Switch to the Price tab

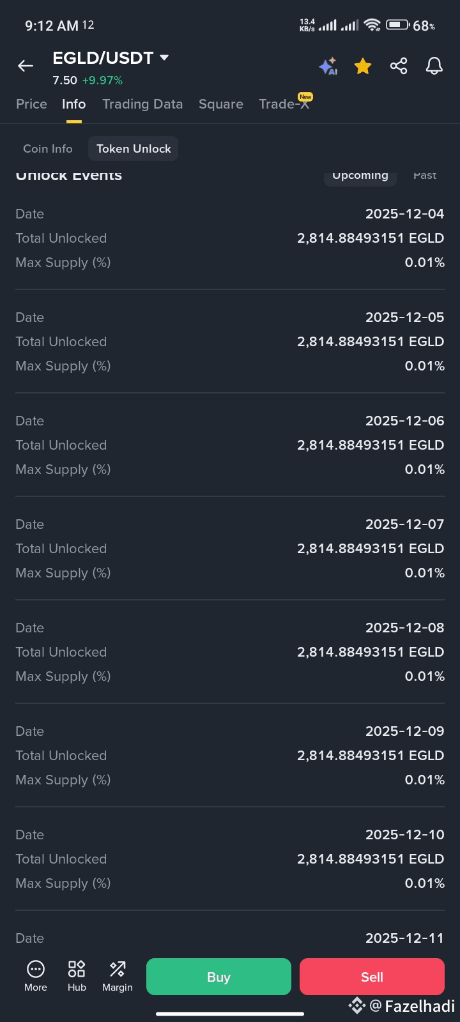[x=31, y=104]
